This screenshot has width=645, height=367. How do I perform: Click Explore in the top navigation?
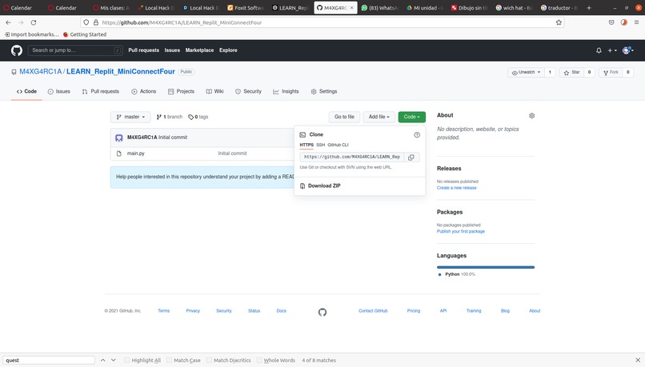228,50
